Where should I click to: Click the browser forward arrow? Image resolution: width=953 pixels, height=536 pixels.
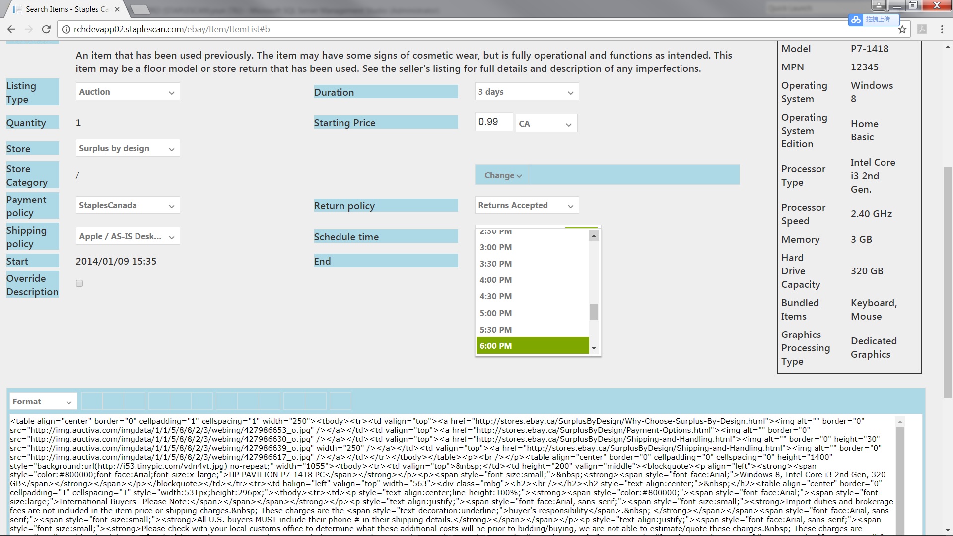click(x=28, y=29)
